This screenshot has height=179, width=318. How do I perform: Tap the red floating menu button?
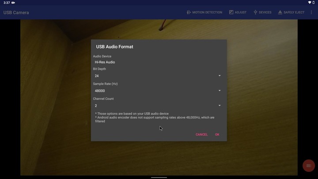308,165
